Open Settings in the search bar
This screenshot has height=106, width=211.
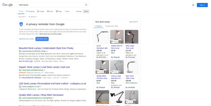pos(79,11)
